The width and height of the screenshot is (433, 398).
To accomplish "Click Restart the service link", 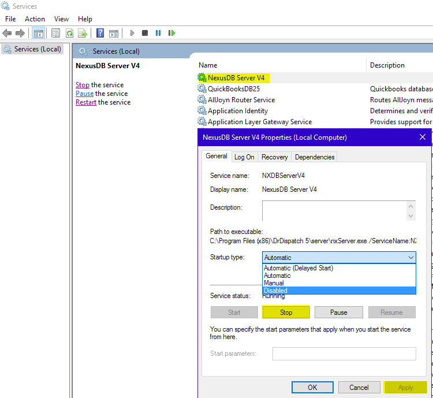I will point(86,102).
